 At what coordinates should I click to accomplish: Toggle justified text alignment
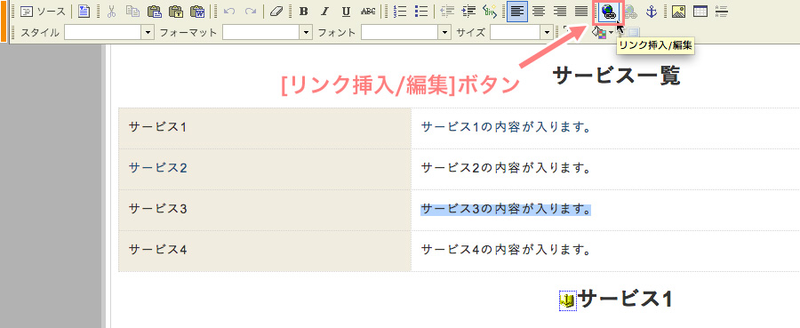tap(581, 12)
